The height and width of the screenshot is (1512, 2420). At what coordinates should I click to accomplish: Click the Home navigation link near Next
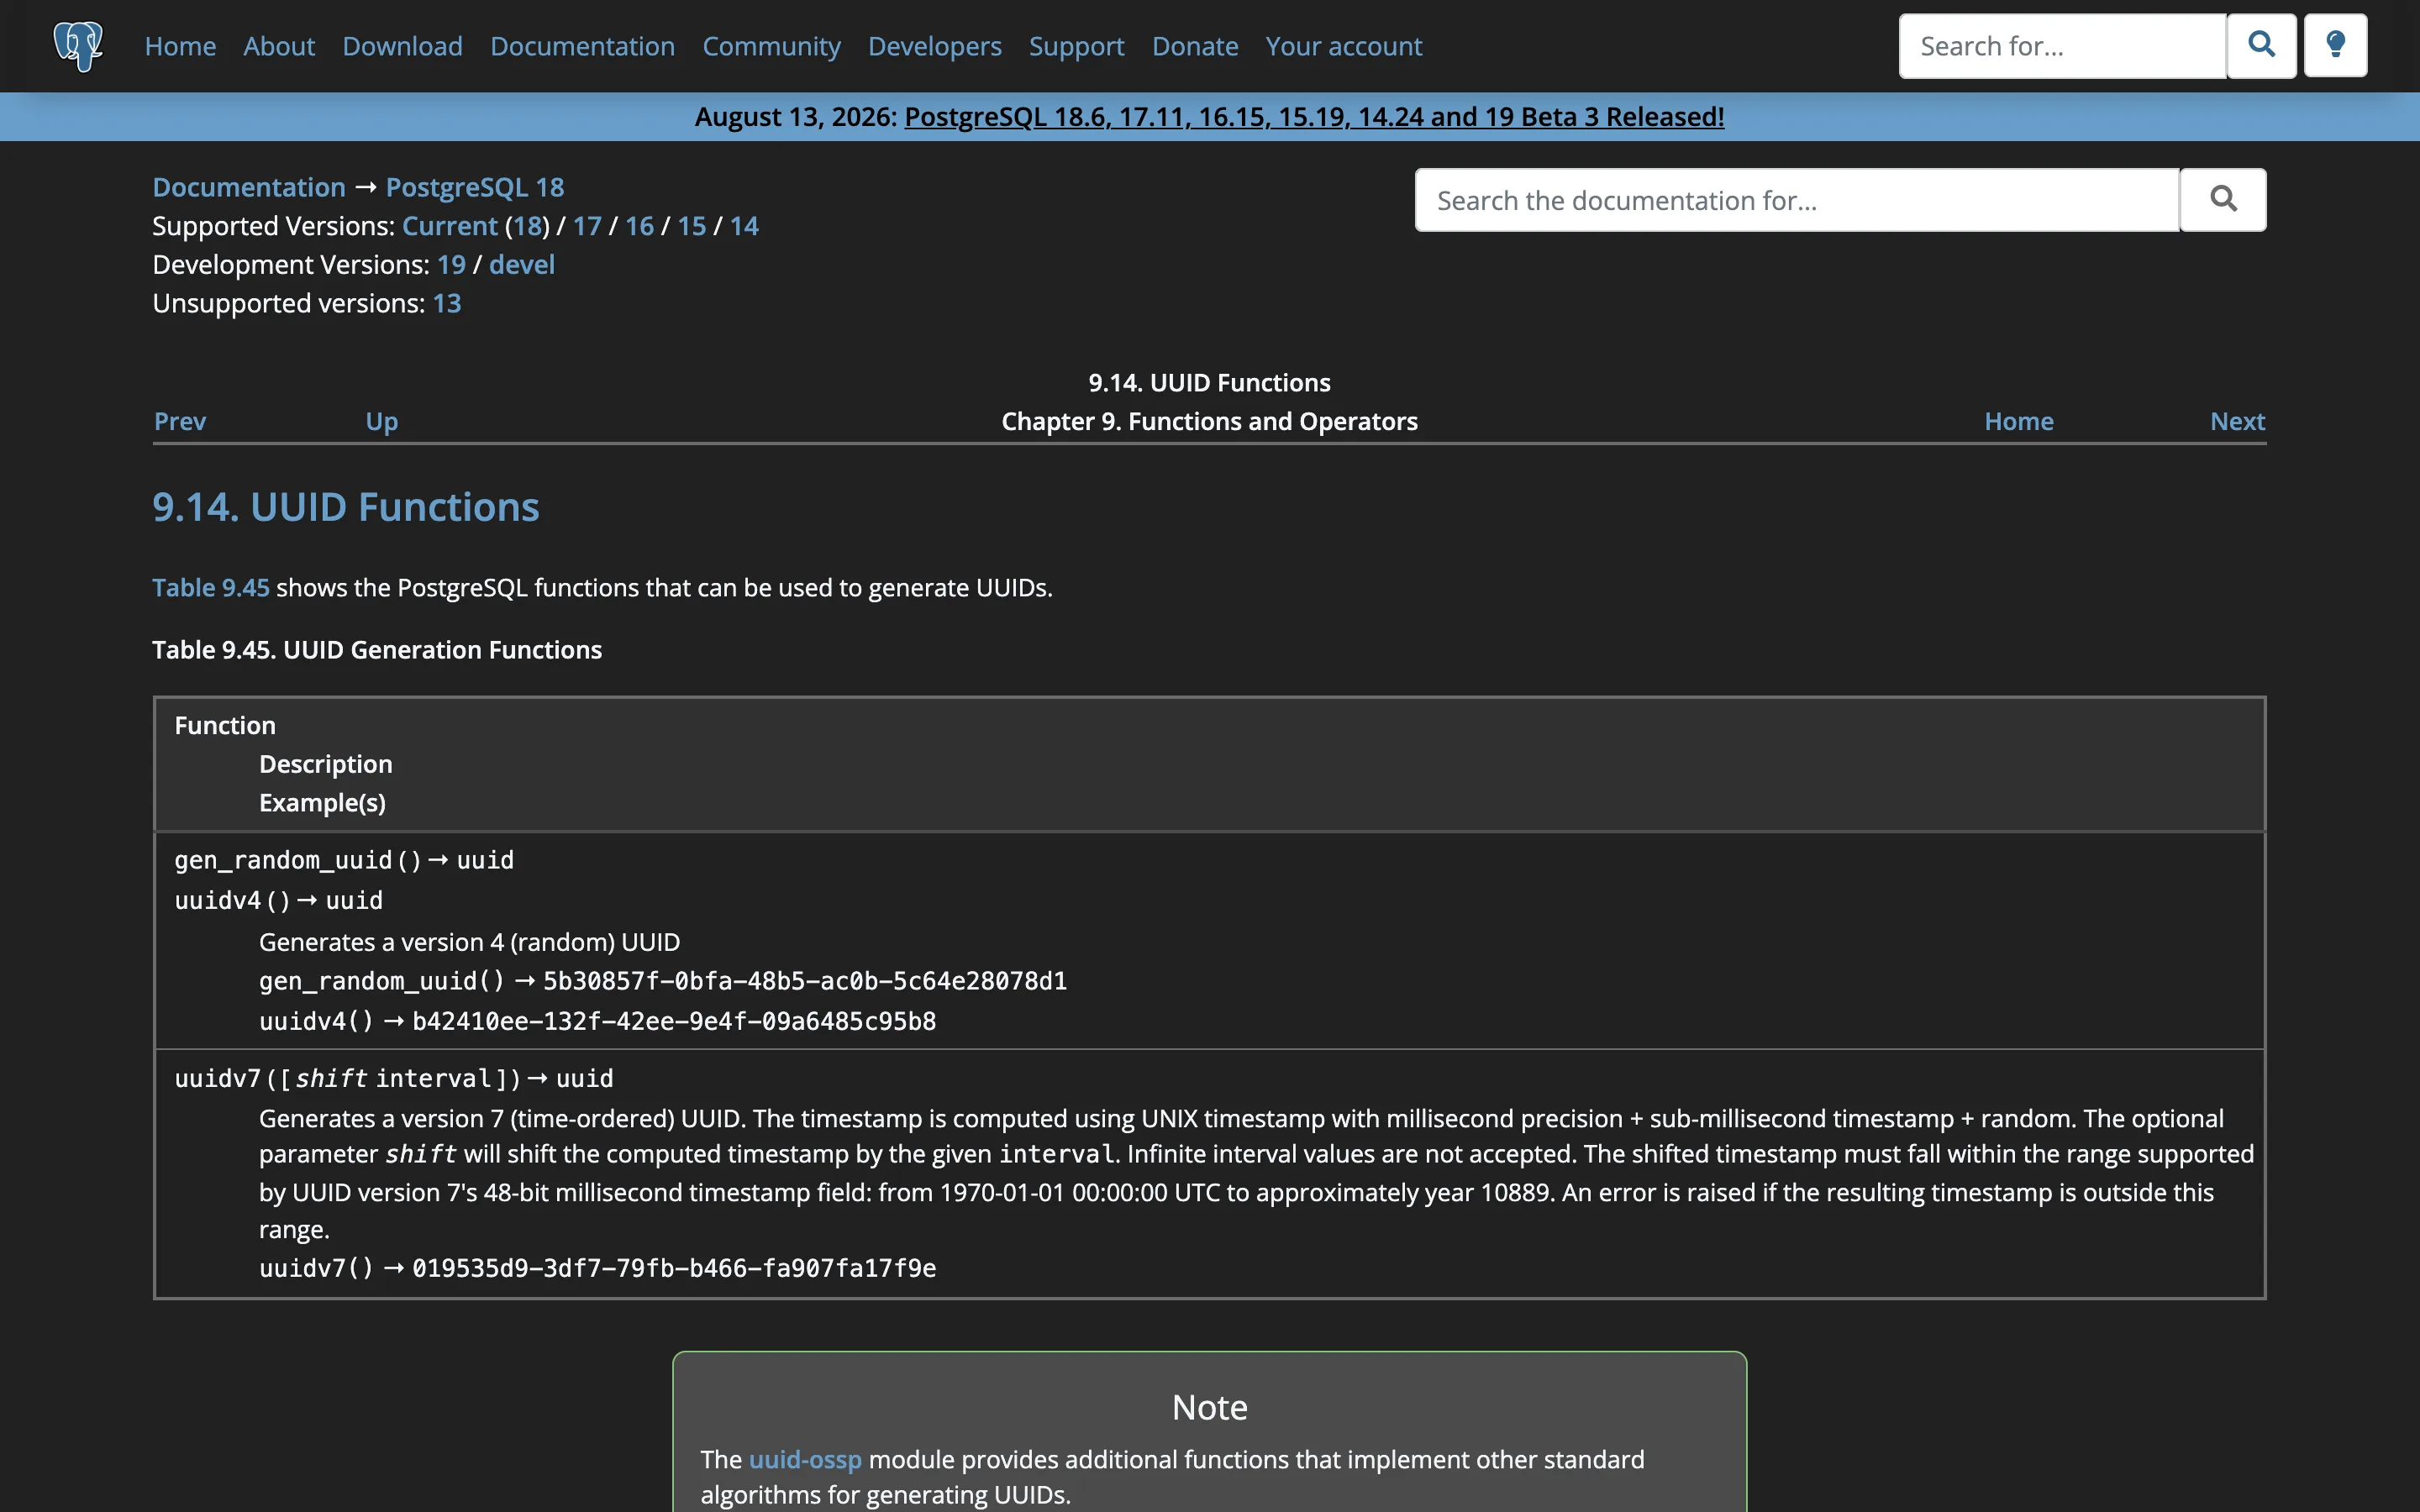pos(2018,421)
